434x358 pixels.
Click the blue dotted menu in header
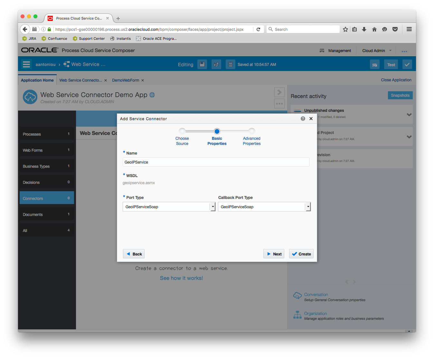pyautogui.click(x=404, y=51)
